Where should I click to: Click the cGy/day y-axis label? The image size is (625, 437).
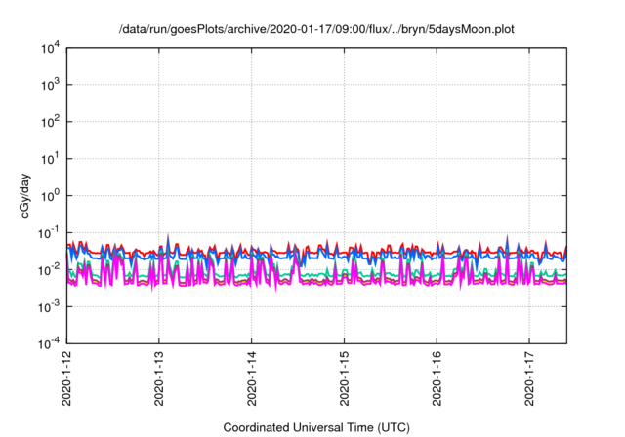pyautogui.click(x=25, y=195)
